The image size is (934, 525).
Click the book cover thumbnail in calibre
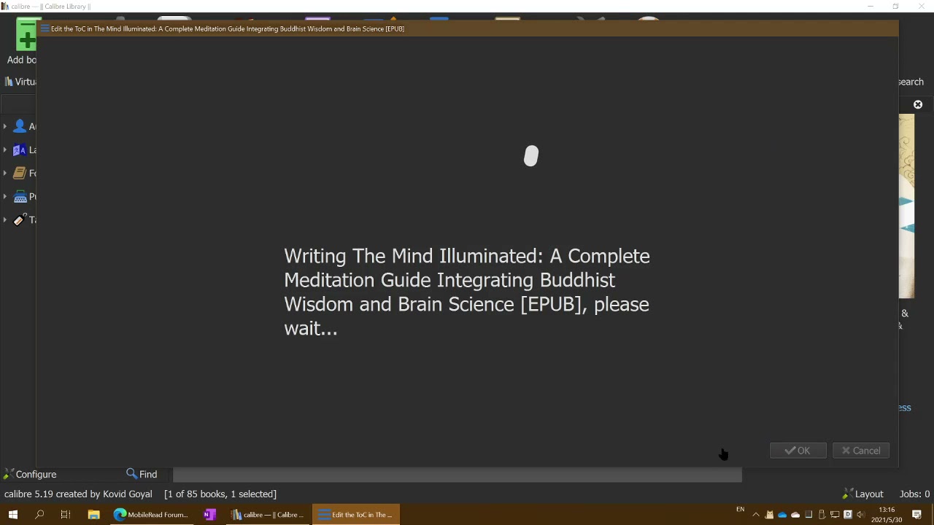pos(907,207)
